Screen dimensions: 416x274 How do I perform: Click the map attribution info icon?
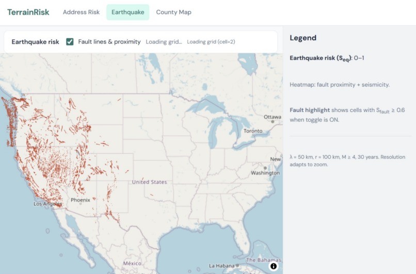click(x=274, y=266)
